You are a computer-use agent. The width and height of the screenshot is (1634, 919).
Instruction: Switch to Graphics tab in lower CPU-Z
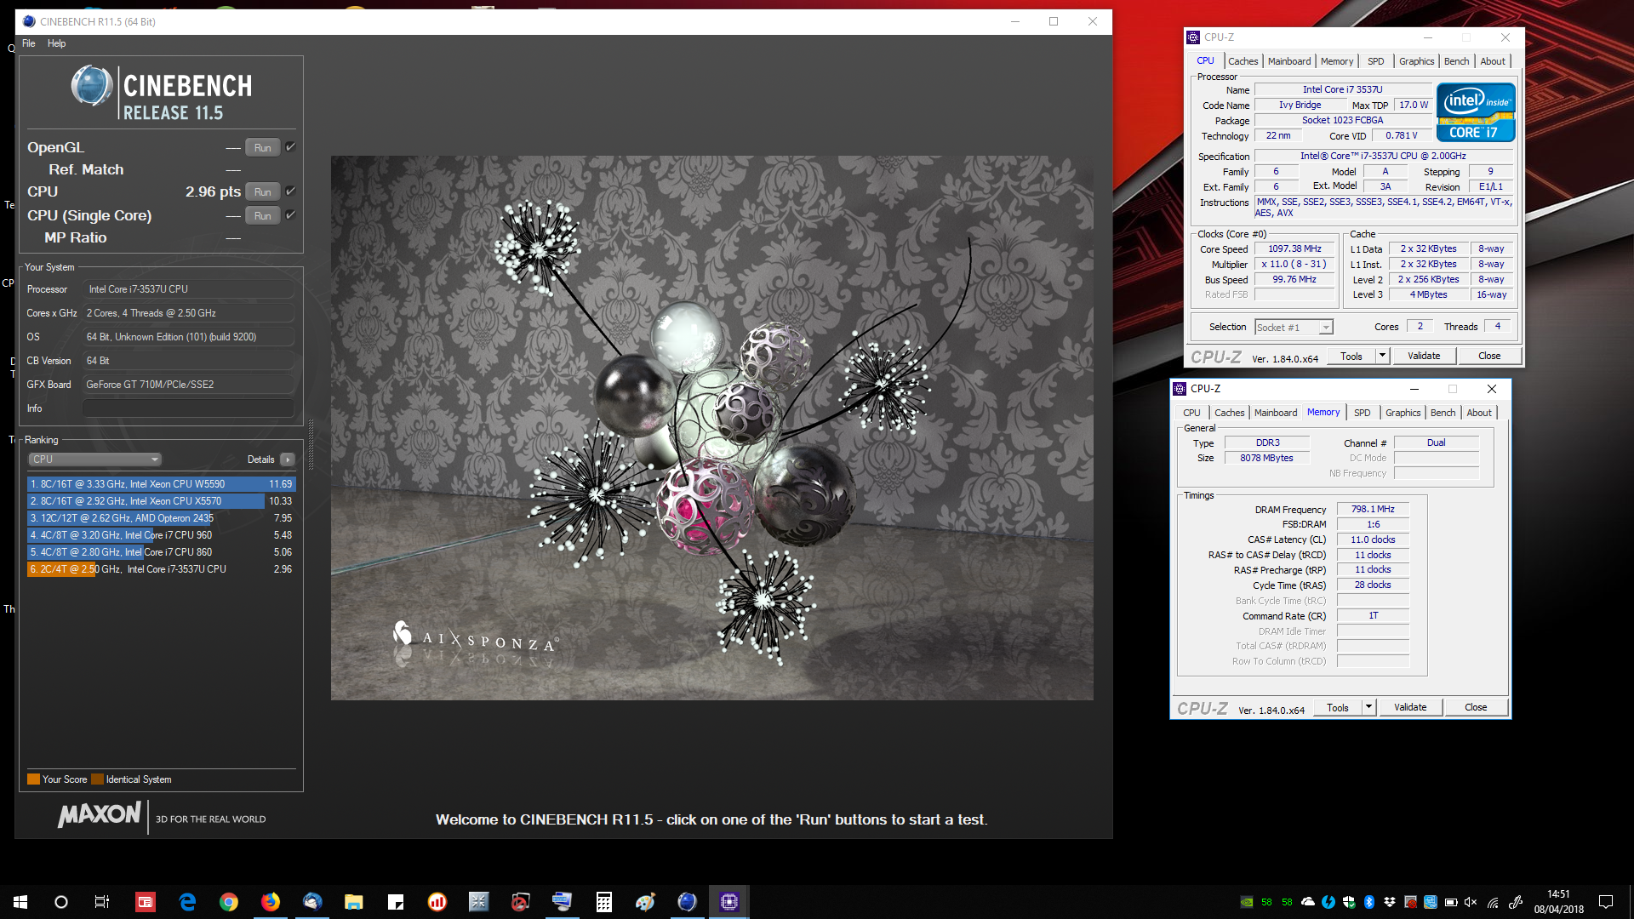pos(1403,413)
